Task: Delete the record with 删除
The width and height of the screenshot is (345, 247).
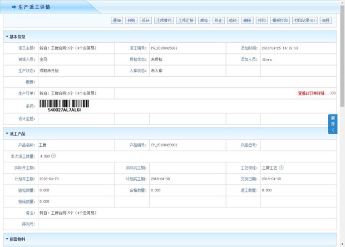Action: click(248, 21)
